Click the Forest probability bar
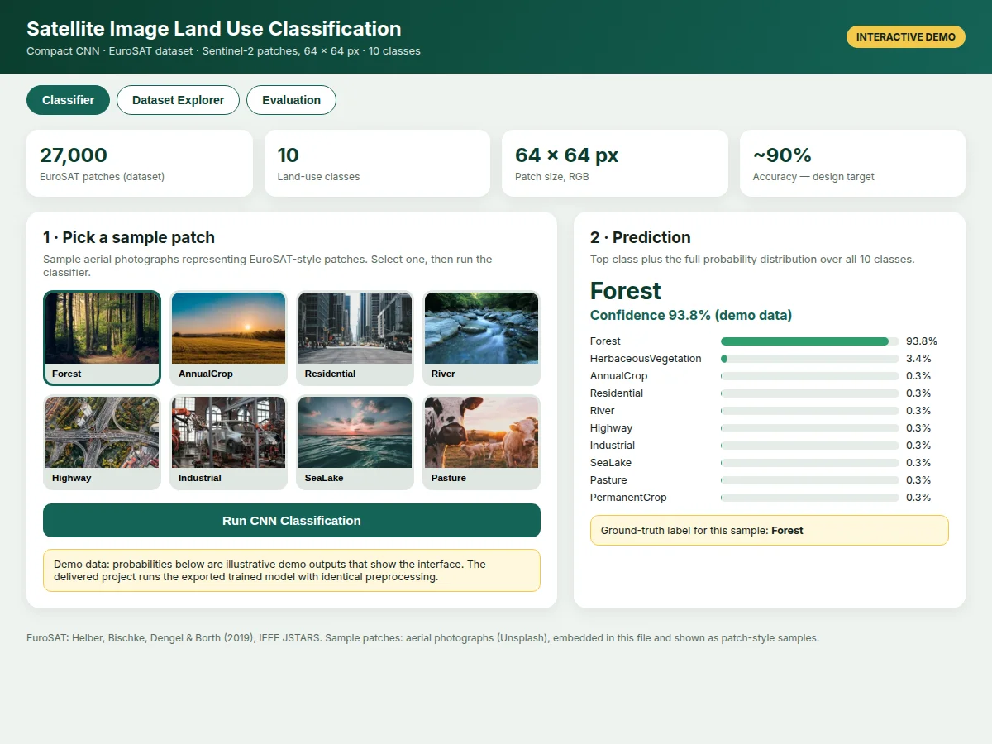The height and width of the screenshot is (744, 992). [x=810, y=341]
